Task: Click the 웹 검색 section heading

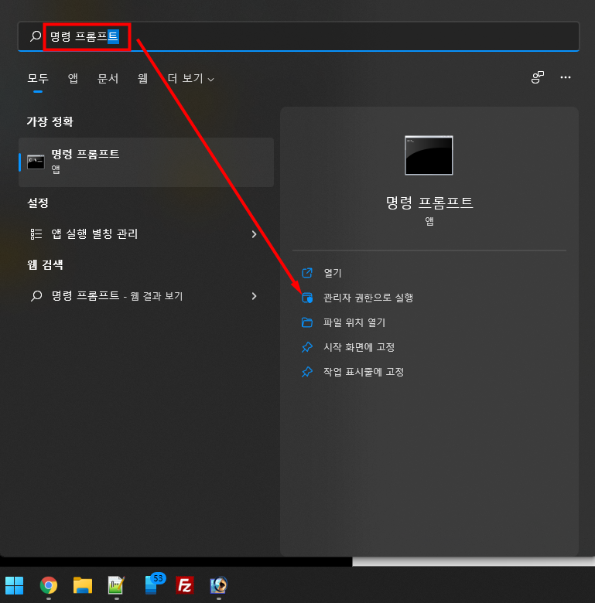Action: pyautogui.click(x=45, y=264)
